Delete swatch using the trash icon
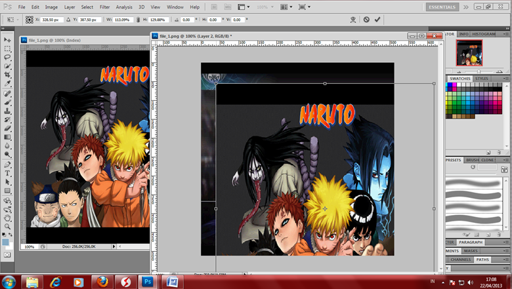This screenshot has width=512, height=289. click(499, 152)
